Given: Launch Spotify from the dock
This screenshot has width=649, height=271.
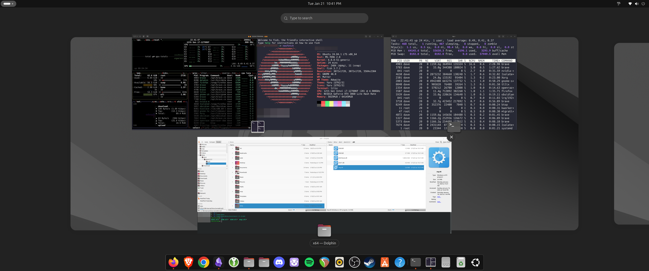Looking at the screenshot, I should [309, 262].
